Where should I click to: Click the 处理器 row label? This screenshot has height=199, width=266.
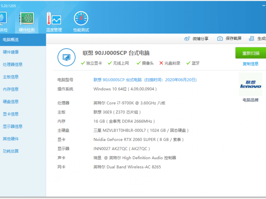pyautogui.click(x=63, y=103)
